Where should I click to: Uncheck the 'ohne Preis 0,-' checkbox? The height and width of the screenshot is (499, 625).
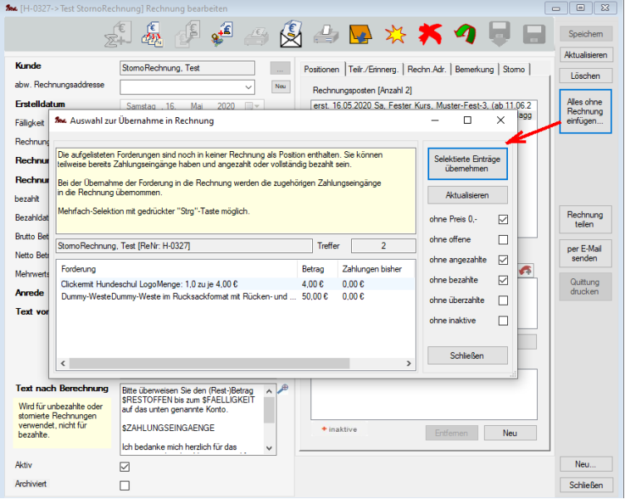point(503,220)
